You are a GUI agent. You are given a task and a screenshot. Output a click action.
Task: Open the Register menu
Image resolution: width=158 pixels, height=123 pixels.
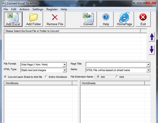coord(52,9)
